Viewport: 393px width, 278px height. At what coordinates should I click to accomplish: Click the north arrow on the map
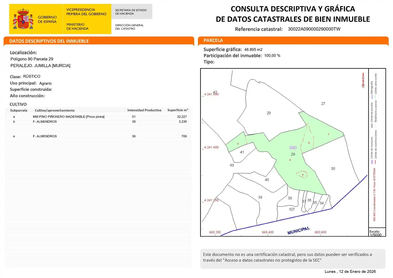(363, 80)
